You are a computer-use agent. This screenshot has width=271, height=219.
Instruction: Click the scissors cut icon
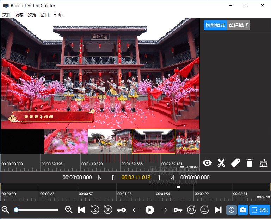221,163
